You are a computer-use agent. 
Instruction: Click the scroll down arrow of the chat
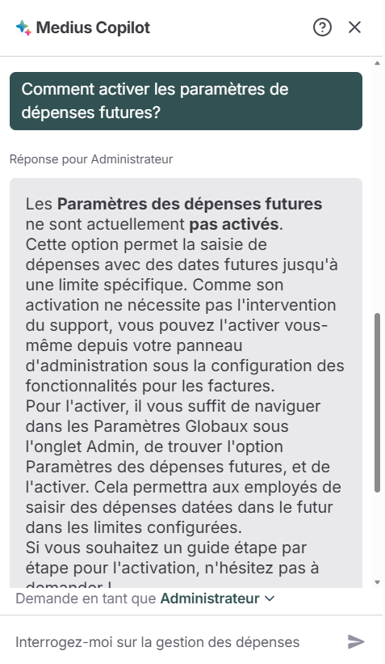tap(378, 582)
